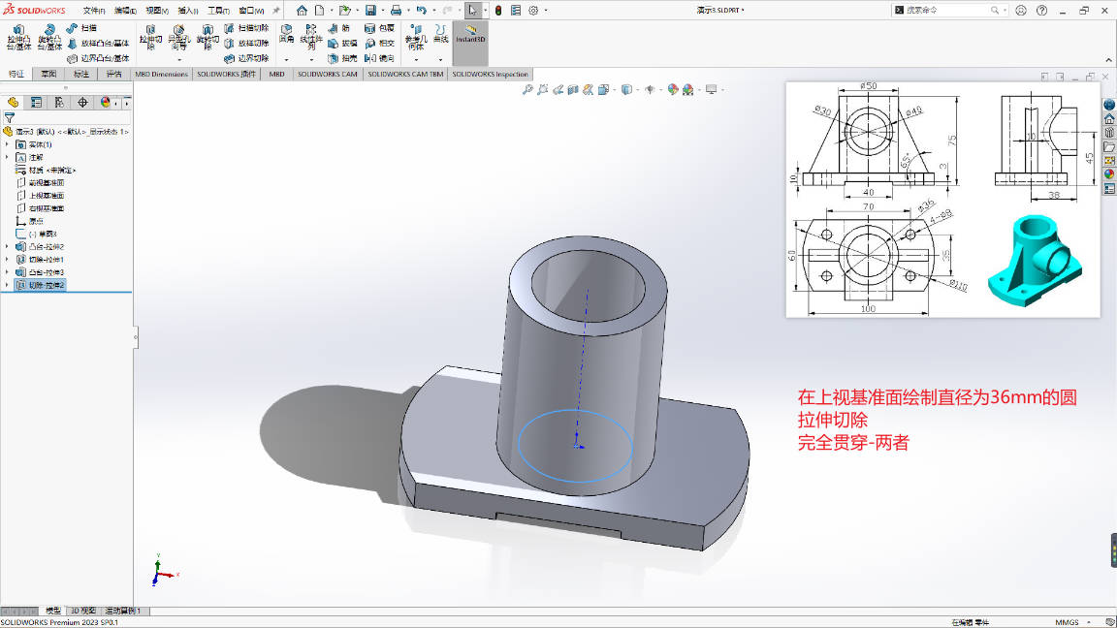Select the Shell (抽壳) tool

[342, 58]
